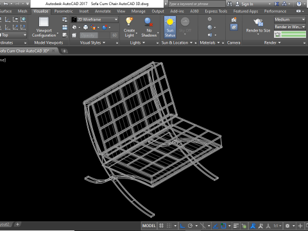Click the Sky Off cloud icon
The width and height of the screenshot is (308, 231).
point(185,22)
